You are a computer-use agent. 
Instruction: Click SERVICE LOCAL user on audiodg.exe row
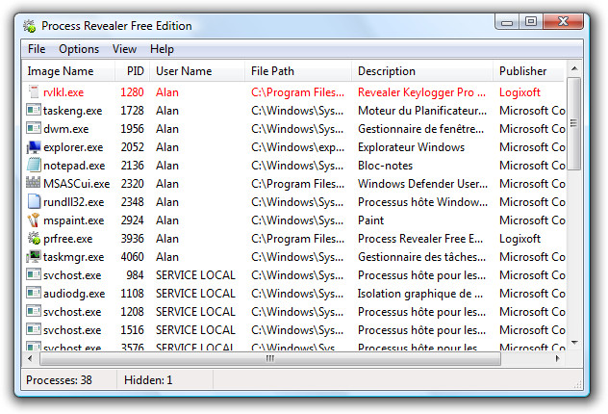pos(195,294)
